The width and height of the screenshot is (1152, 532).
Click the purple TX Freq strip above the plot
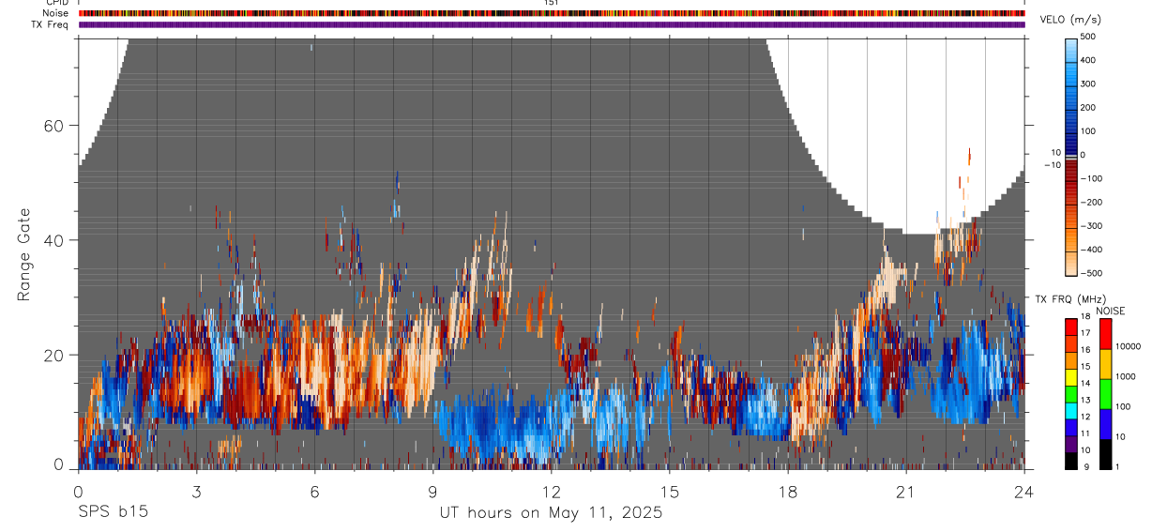pyautogui.click(x=552, y=24)
